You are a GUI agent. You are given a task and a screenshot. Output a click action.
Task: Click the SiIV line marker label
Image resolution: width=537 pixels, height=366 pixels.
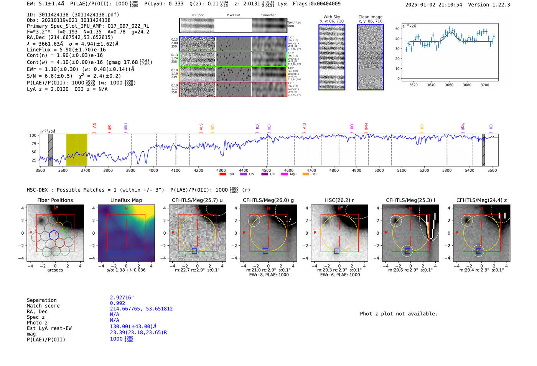[201, 127]
